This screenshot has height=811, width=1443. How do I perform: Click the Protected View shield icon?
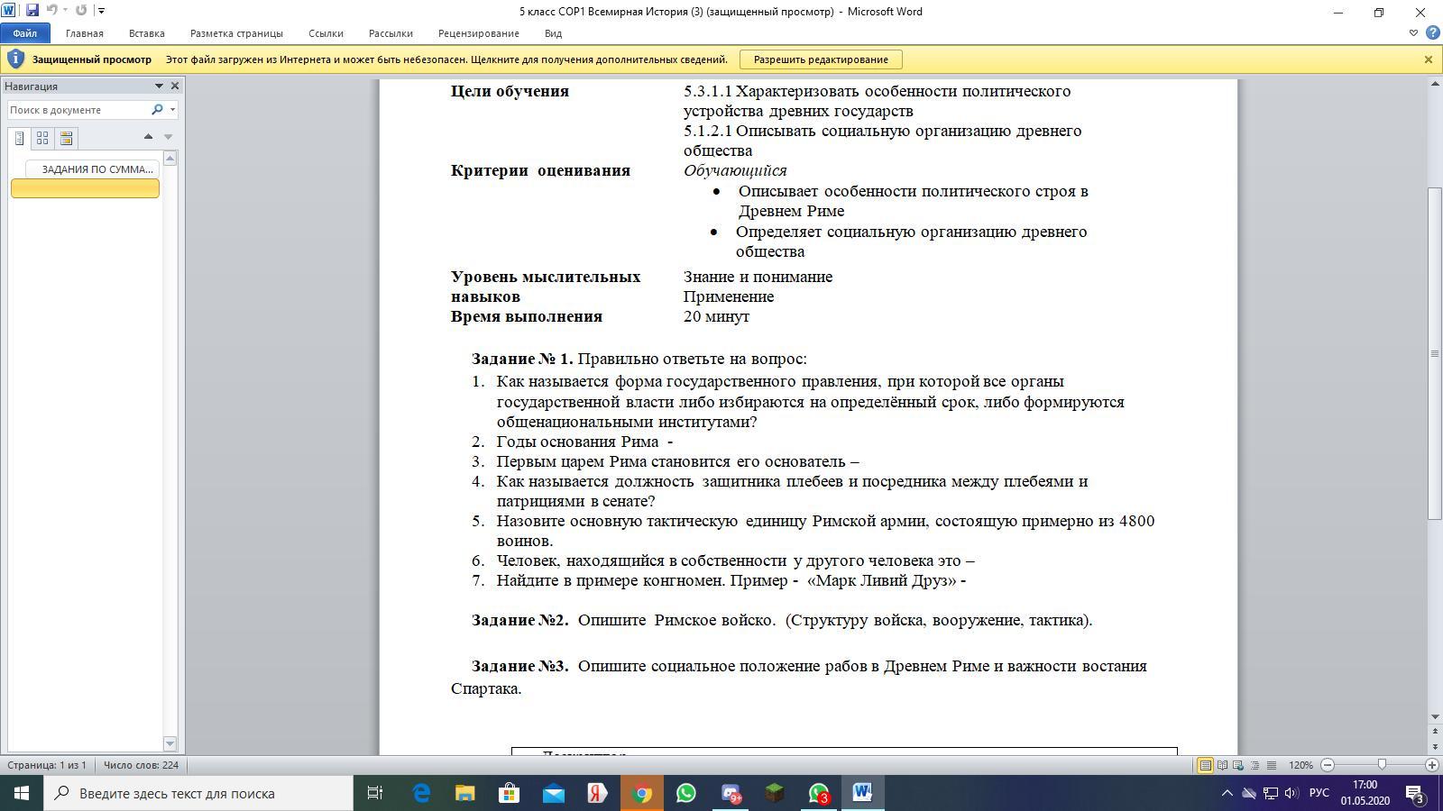pyautogui.click(x=15, y=59)
